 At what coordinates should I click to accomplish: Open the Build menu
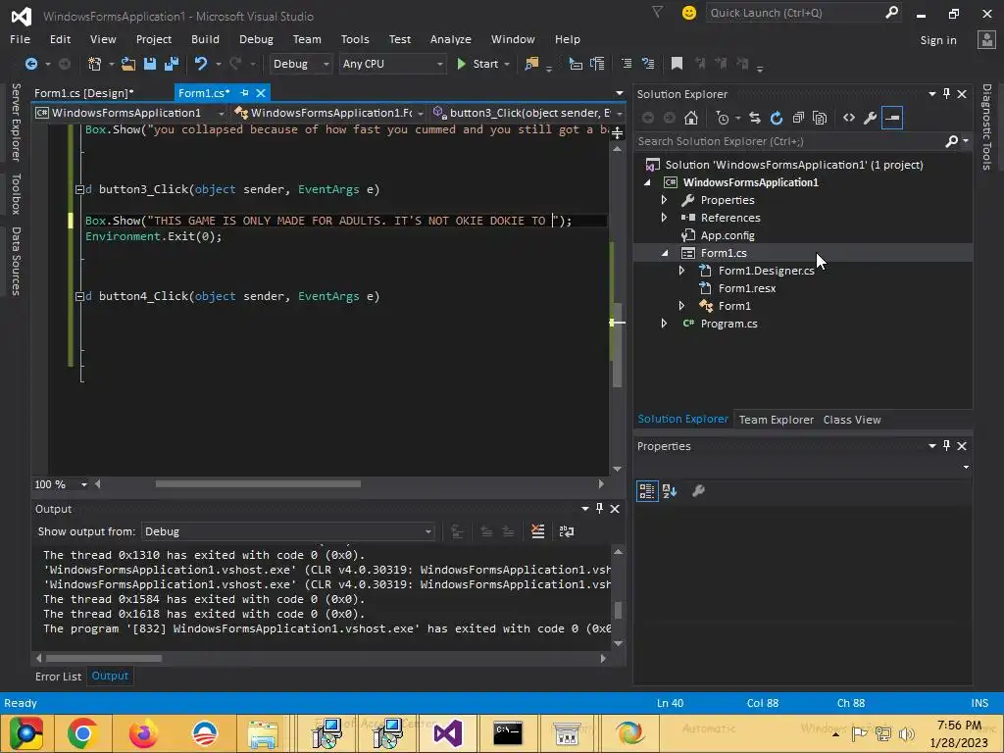205,39
